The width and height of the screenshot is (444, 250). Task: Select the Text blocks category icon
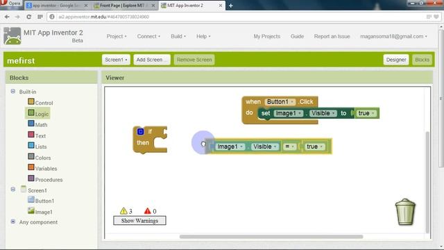(31, 134)
